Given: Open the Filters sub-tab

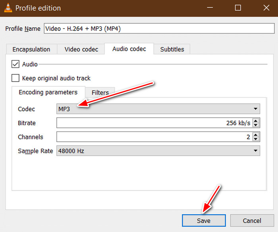Looking at the screenshot, I should click(100, 93).
